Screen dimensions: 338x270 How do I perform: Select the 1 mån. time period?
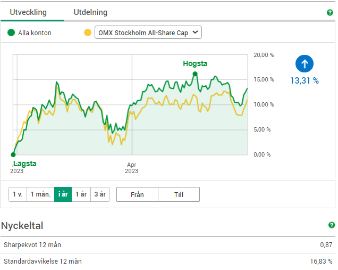(40, 194)
